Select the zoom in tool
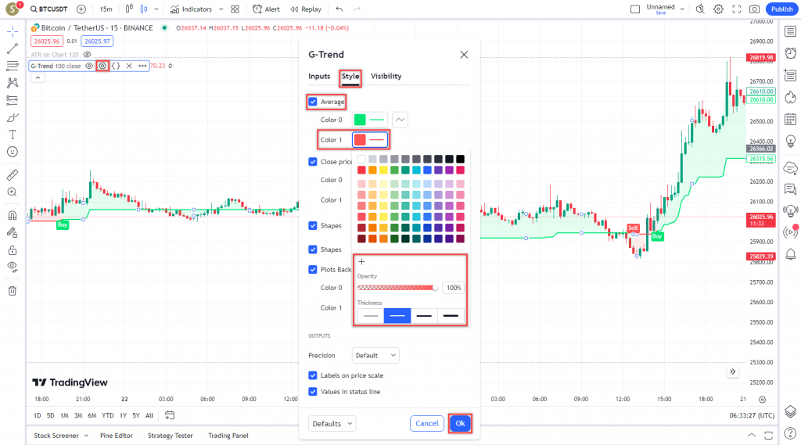 coord(13,192)
